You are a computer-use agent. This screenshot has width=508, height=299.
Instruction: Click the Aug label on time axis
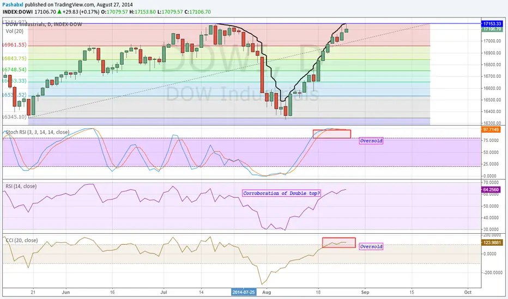coord(267,292)
